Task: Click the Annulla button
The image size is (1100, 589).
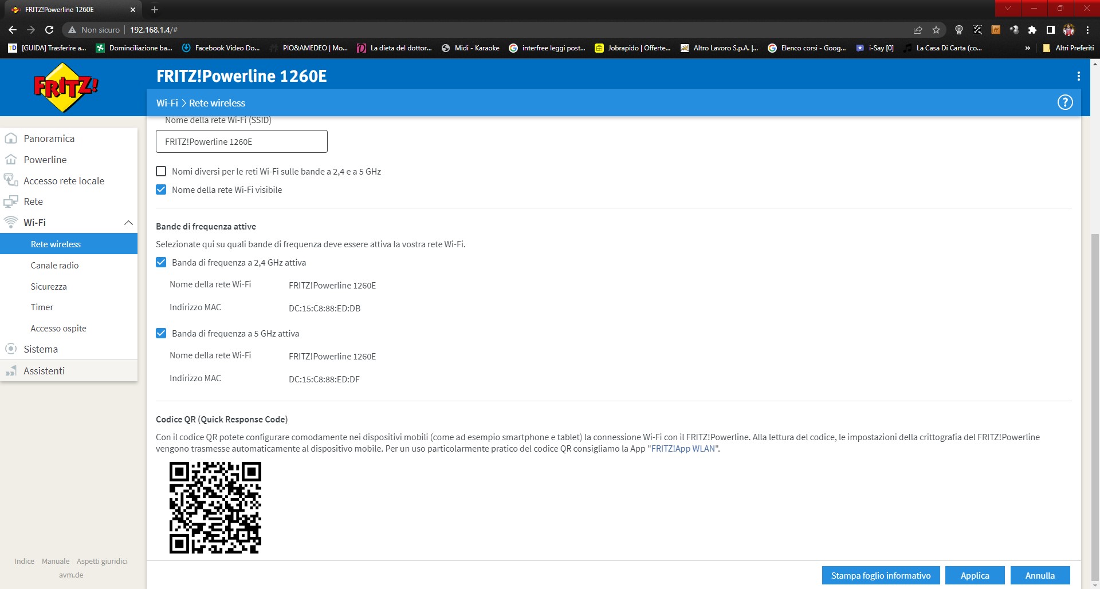Action: (1040, 575)
